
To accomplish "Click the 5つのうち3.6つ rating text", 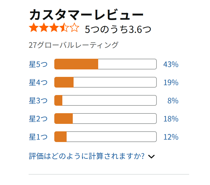I will pyautogui.click(x=118, y=29).
